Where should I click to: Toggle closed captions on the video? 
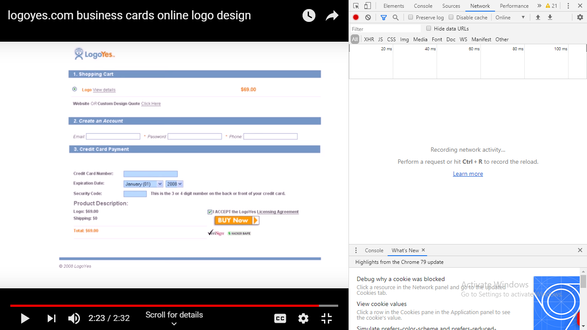tap(280, 318)
